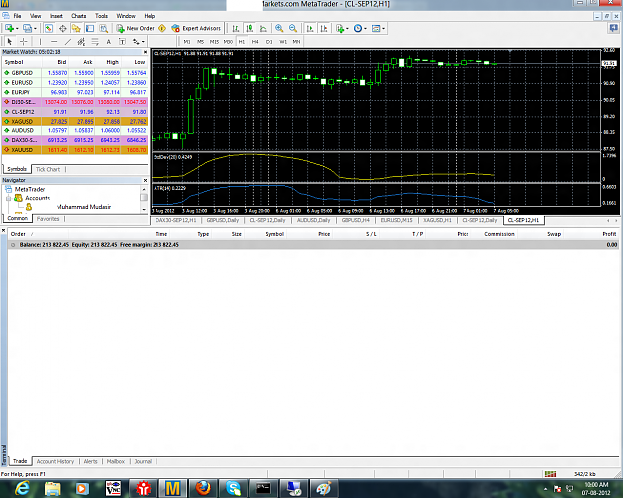Set timeframe to M1

[187, 41]
